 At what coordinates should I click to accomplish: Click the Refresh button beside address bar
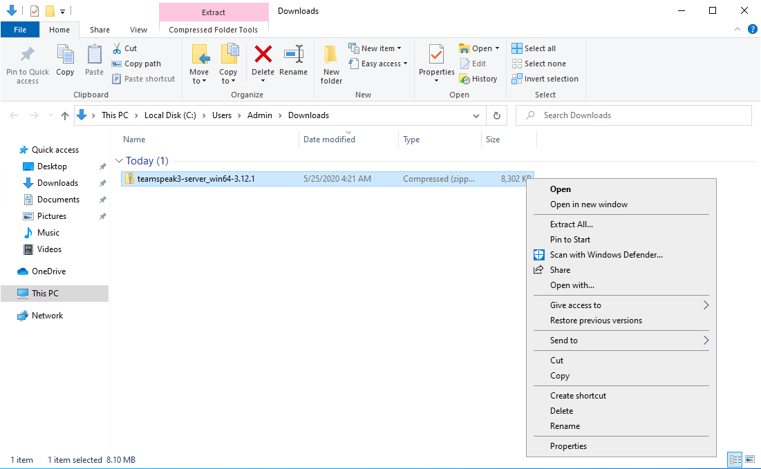(x=496, y=115)
